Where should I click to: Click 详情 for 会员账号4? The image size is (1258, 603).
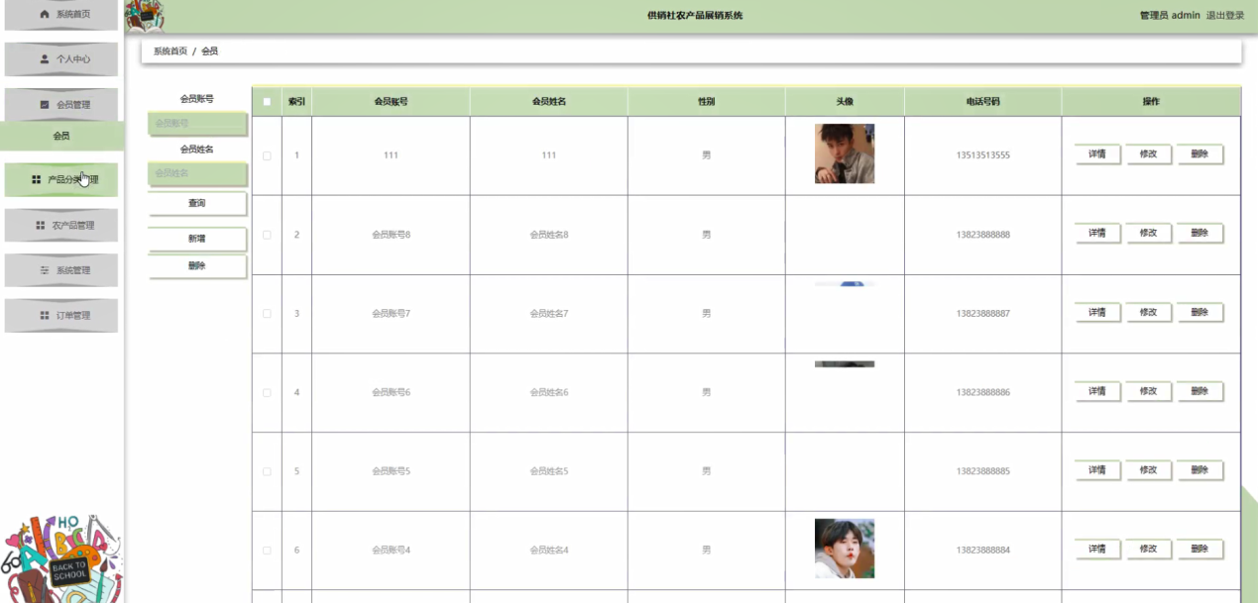click(1097, 549)
